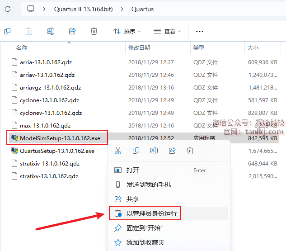Select the QuartusSetup-13.1.0.162.exe file
Image resolution: width=286 pixels, height=251 pixels.
click(57, 151)
